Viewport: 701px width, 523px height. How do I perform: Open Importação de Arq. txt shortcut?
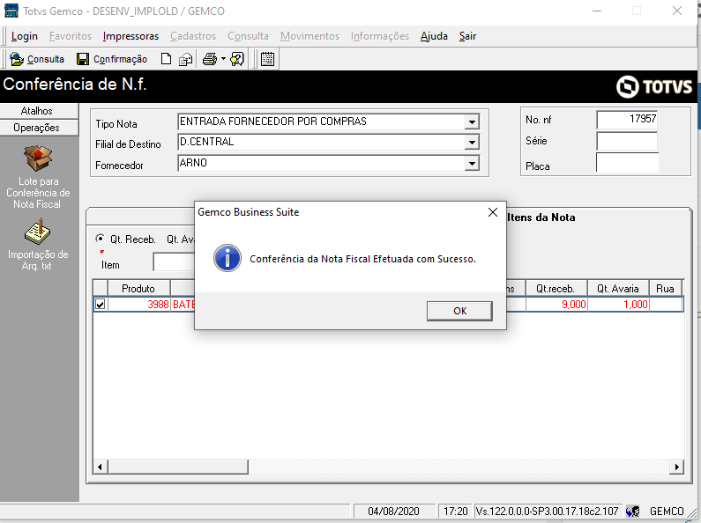click(x=38, y=244)
